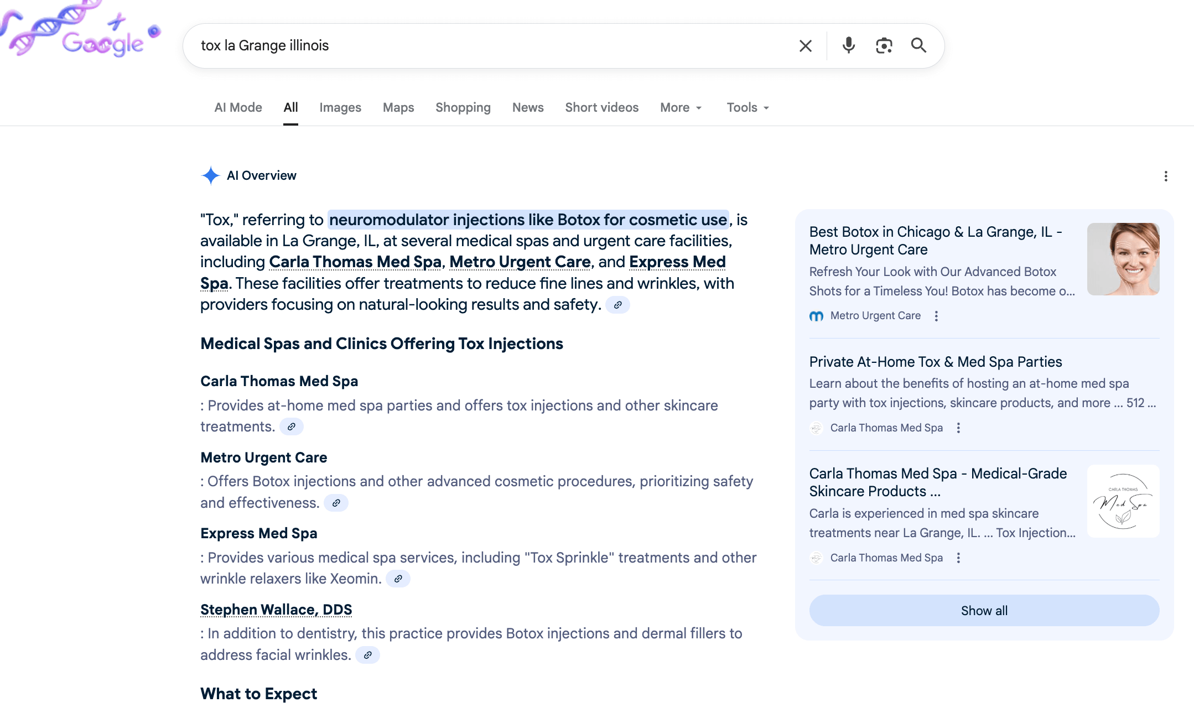This screenshot has height=718, width=1194.
Task: Select the All results tab
Action: click(290, 107)
